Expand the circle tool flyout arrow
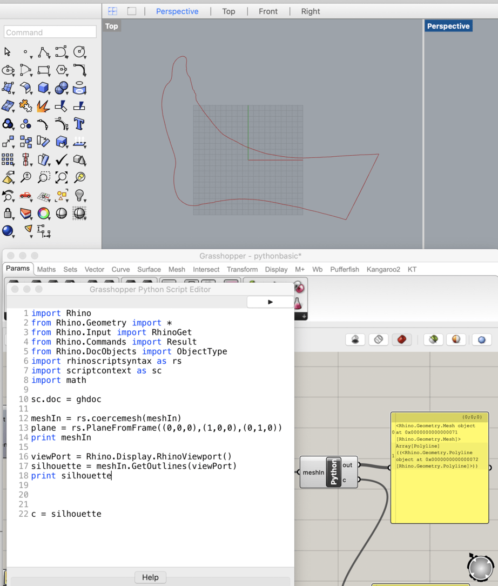Screen dimensions: 498x586 click(x=84, y=58)
